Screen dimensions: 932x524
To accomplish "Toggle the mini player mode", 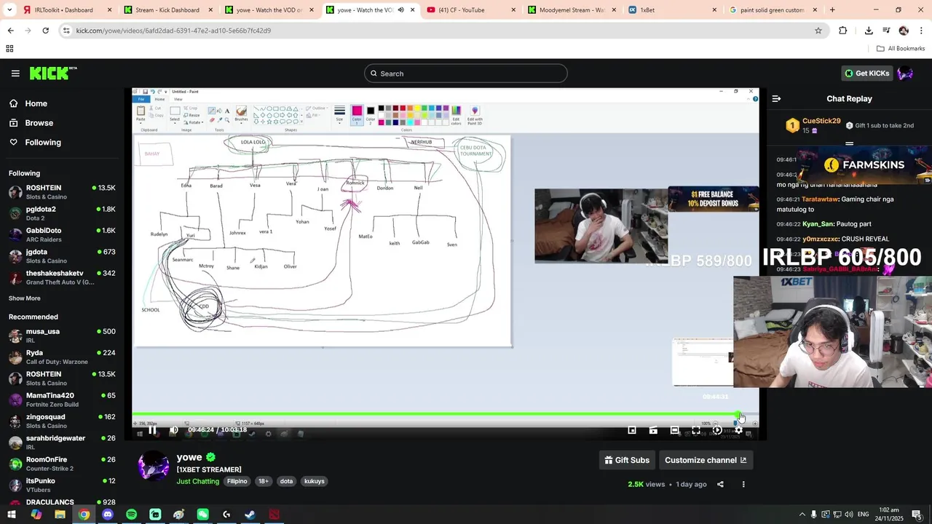I will 632,430.
